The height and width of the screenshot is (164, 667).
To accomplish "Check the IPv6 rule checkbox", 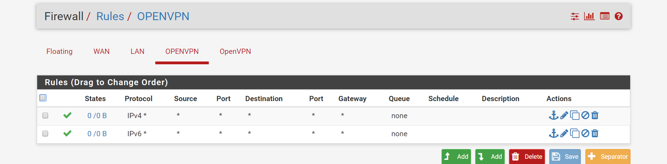I will coord(45,134).
